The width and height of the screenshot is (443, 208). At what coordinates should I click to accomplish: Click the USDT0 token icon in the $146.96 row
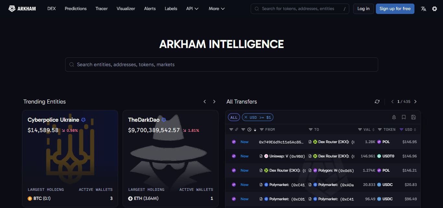point(379,156)
